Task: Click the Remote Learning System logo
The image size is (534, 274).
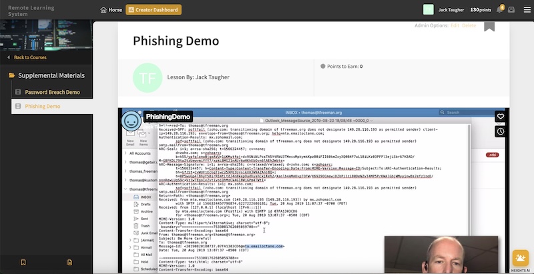Action: pos(31,11)
